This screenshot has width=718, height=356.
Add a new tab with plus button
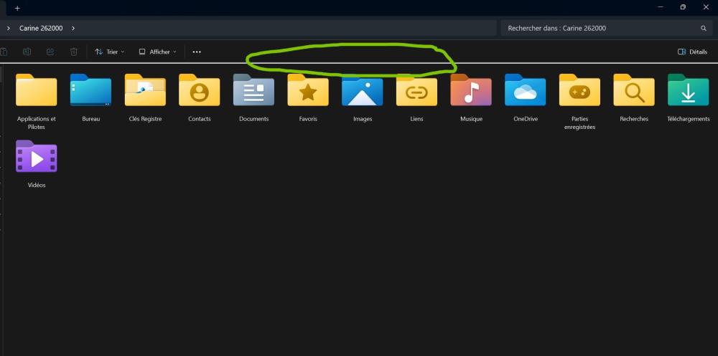tap(17, 8)
